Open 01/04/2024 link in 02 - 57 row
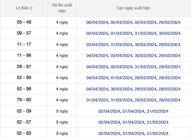Image resolution: width=191 pixels, height=139 pixels. [134, 122]
